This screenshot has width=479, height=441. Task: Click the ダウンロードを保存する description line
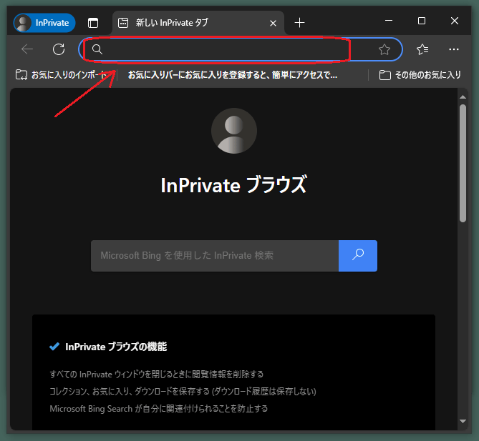click(183, 391)
